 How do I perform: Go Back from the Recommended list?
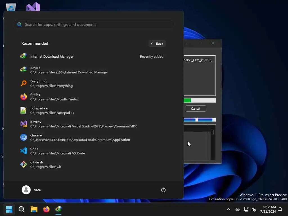pyautogui.click(x=157, y=44)
